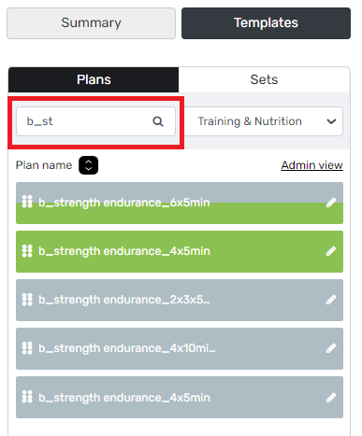Click the Templates button
Image resolution: width=362 pixels, height=436 pixels.
[x=266, y=23]
